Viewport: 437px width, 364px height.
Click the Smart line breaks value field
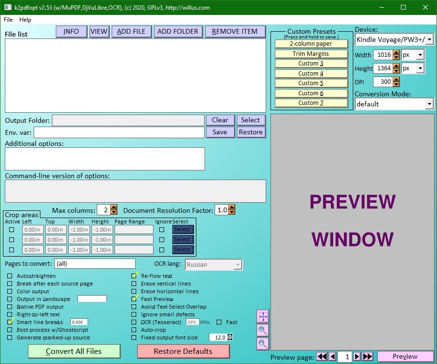coord(79,322)
